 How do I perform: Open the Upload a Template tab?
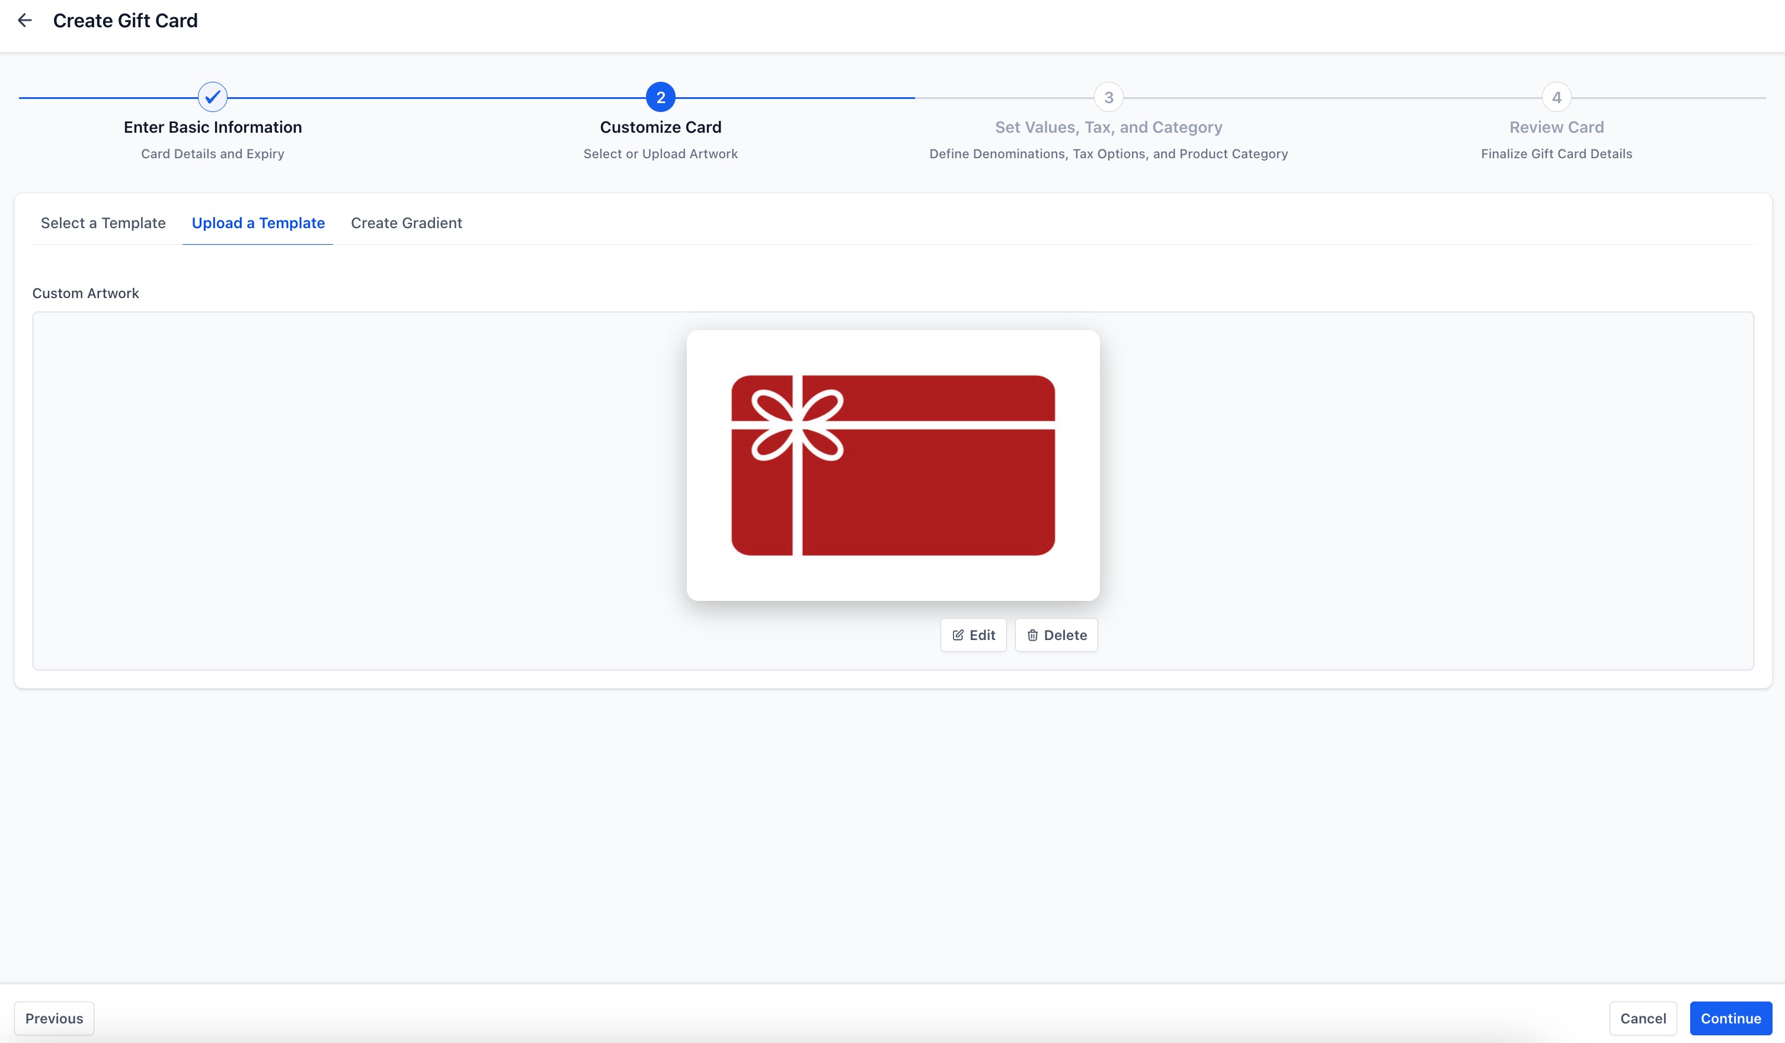tap(258, 223)
